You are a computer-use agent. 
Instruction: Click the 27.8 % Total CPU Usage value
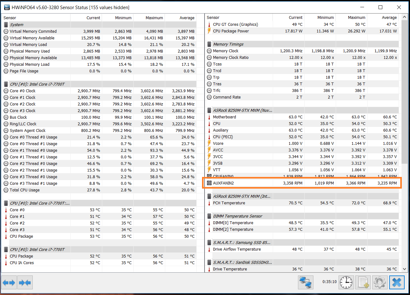point(93,190)
